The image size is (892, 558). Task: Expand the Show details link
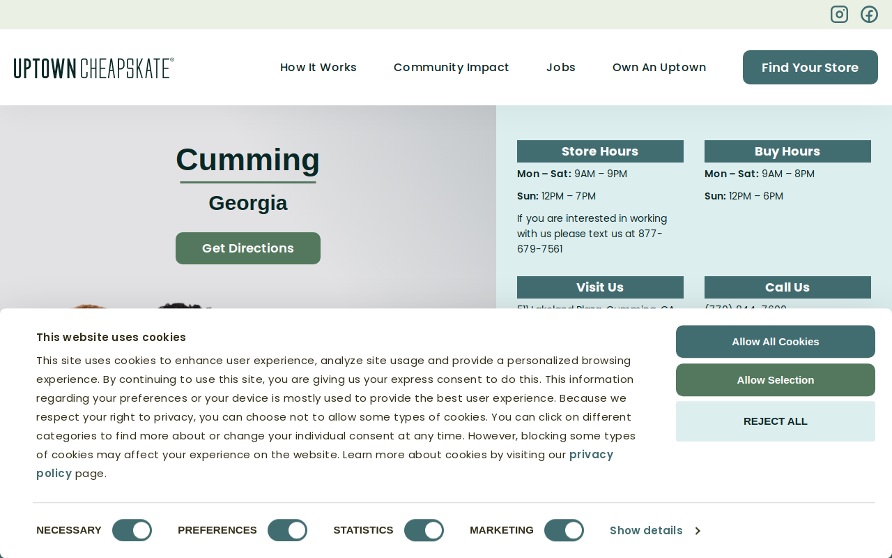click(655, 531)
